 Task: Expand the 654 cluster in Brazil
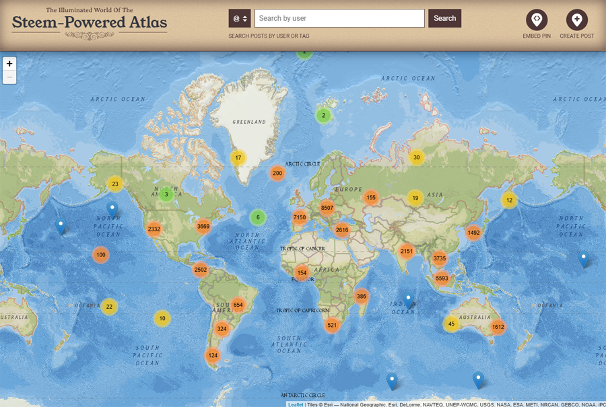click(238, 305)
